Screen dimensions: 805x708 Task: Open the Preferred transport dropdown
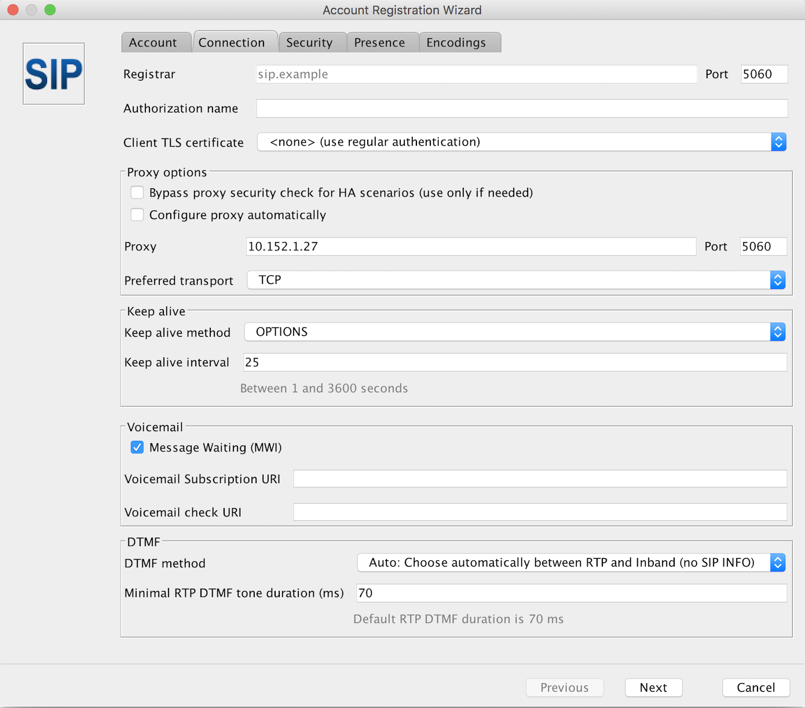778,280
